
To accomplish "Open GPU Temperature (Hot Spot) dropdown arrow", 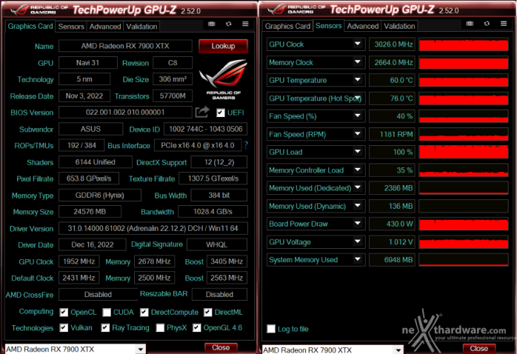I will 358,98.
